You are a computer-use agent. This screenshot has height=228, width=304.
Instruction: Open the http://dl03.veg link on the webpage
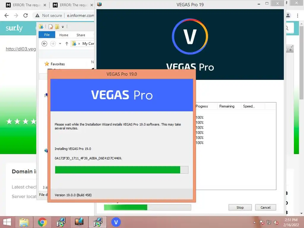click(21, 49)
